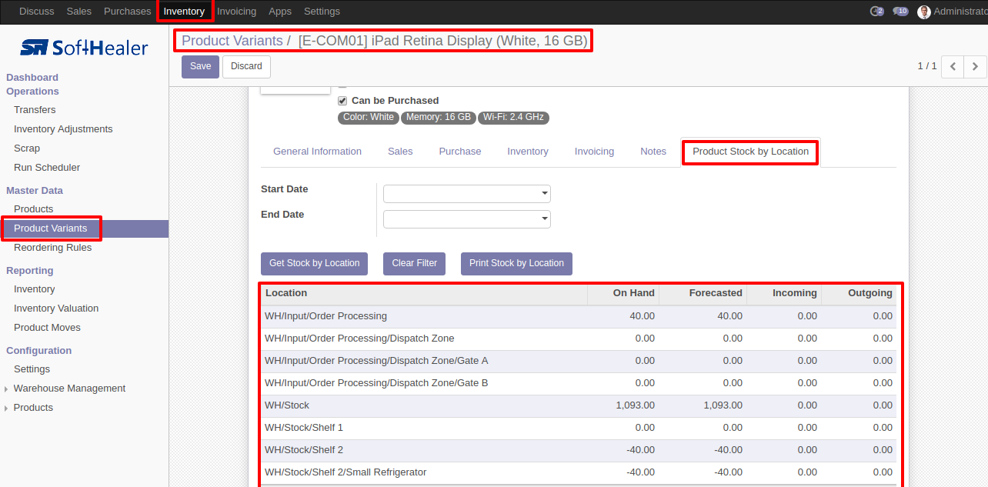Switch to the Purchase tab
Screen dimensions: 988x487
460,152
